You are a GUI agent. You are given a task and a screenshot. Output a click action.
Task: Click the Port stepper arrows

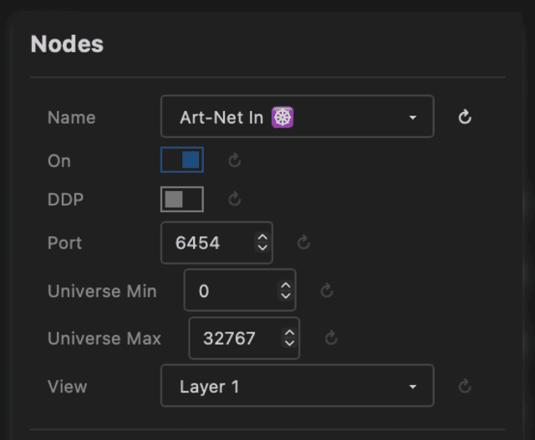[262, 243]
